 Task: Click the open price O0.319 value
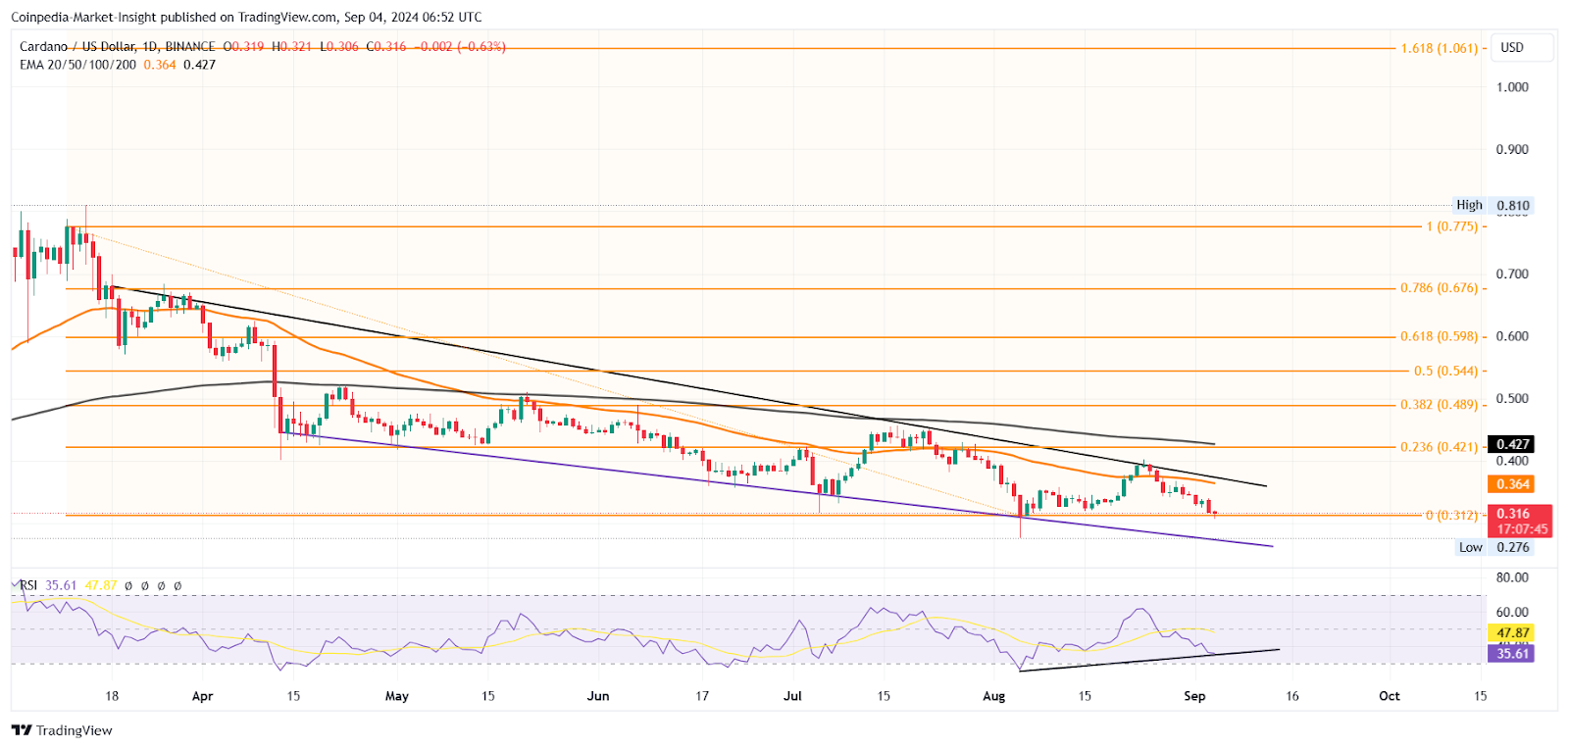pyautogui.click(x=243, y=47)
